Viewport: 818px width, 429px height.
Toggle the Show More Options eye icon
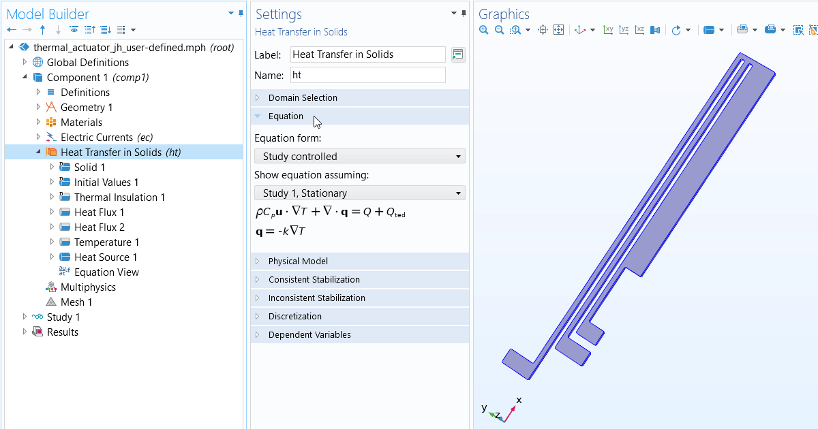click(74, 30)
